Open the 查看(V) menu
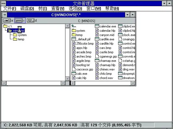 (x=58, y=8)
